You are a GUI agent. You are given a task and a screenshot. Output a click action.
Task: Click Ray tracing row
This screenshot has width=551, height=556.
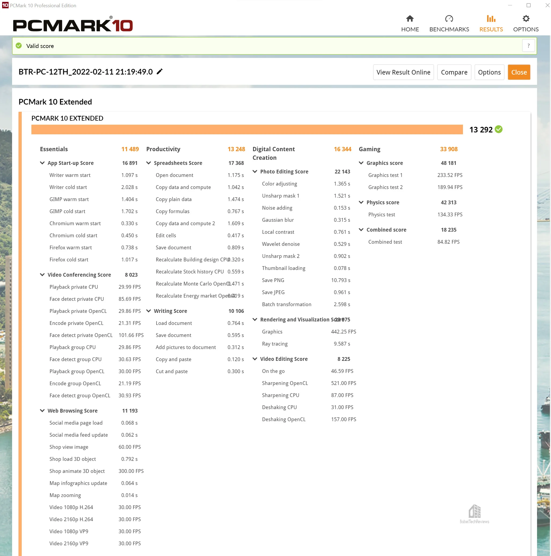coord(306,344)
